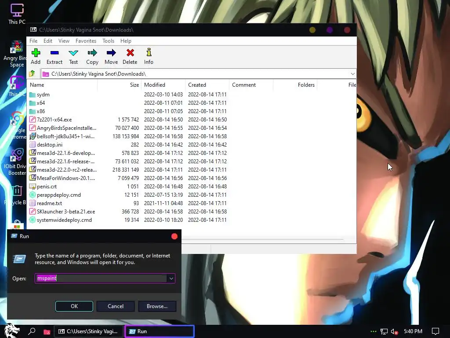Viewport: 450px width, 338px height.
Task: Close the Run dialog red button
Action: click(x=174, y=236)
